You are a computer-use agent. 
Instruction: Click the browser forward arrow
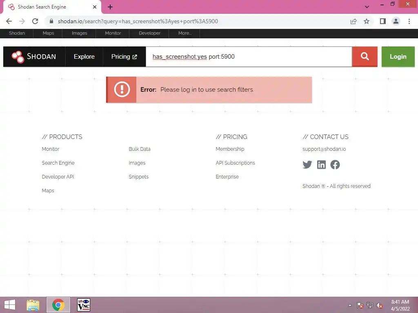coord(22,21)
